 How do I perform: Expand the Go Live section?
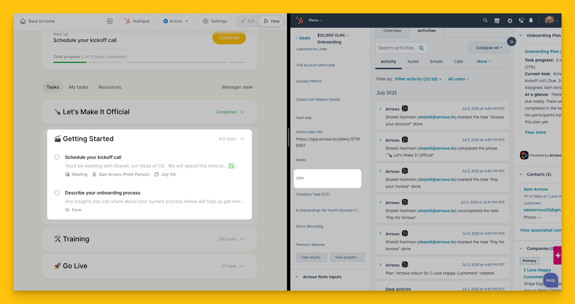(242, 266)
